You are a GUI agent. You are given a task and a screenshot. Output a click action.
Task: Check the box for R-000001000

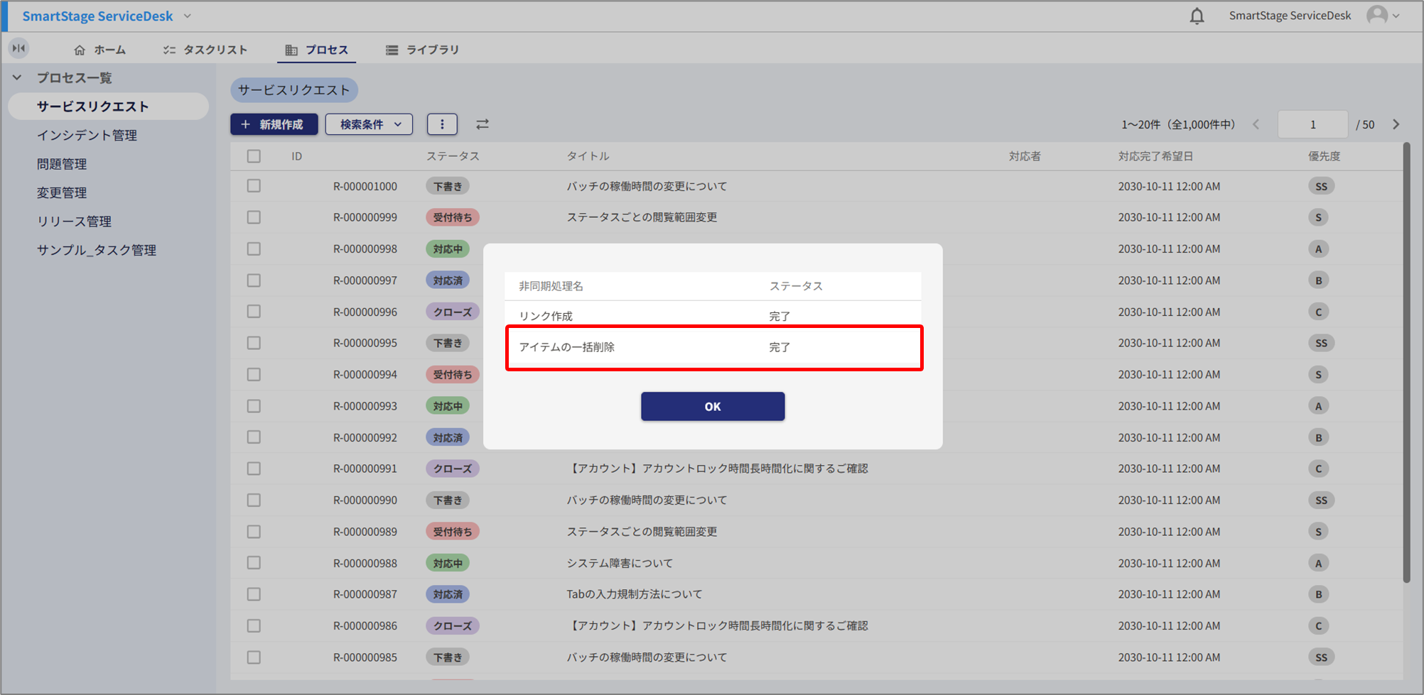coord(254,186)
